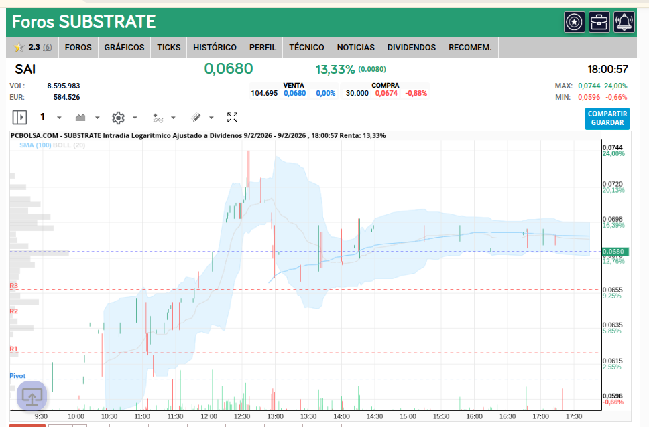Image resolution: width=649 pixels, height=427 pixels.
Task: Toggle the side panel icon
Action: [19, 117]
